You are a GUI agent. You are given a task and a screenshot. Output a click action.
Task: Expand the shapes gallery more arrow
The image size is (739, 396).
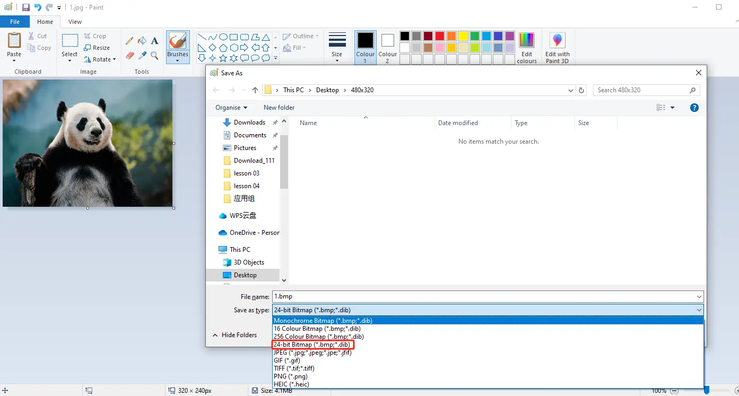[x=275, y=58]
